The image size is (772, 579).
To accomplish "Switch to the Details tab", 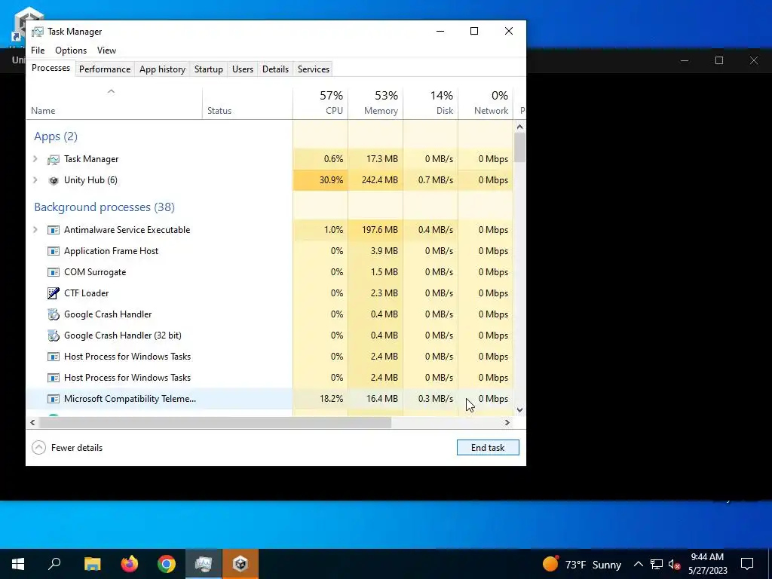I will [x=275, y=69].
